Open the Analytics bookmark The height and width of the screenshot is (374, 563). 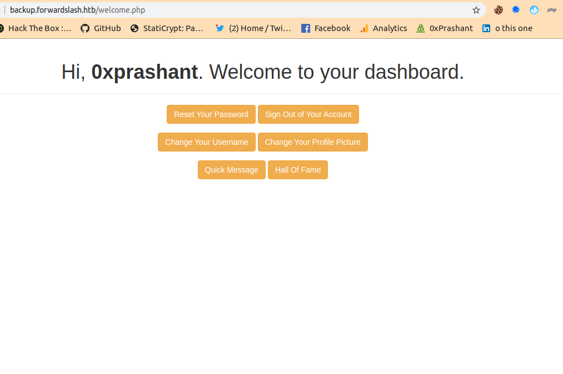click(383, 28)
